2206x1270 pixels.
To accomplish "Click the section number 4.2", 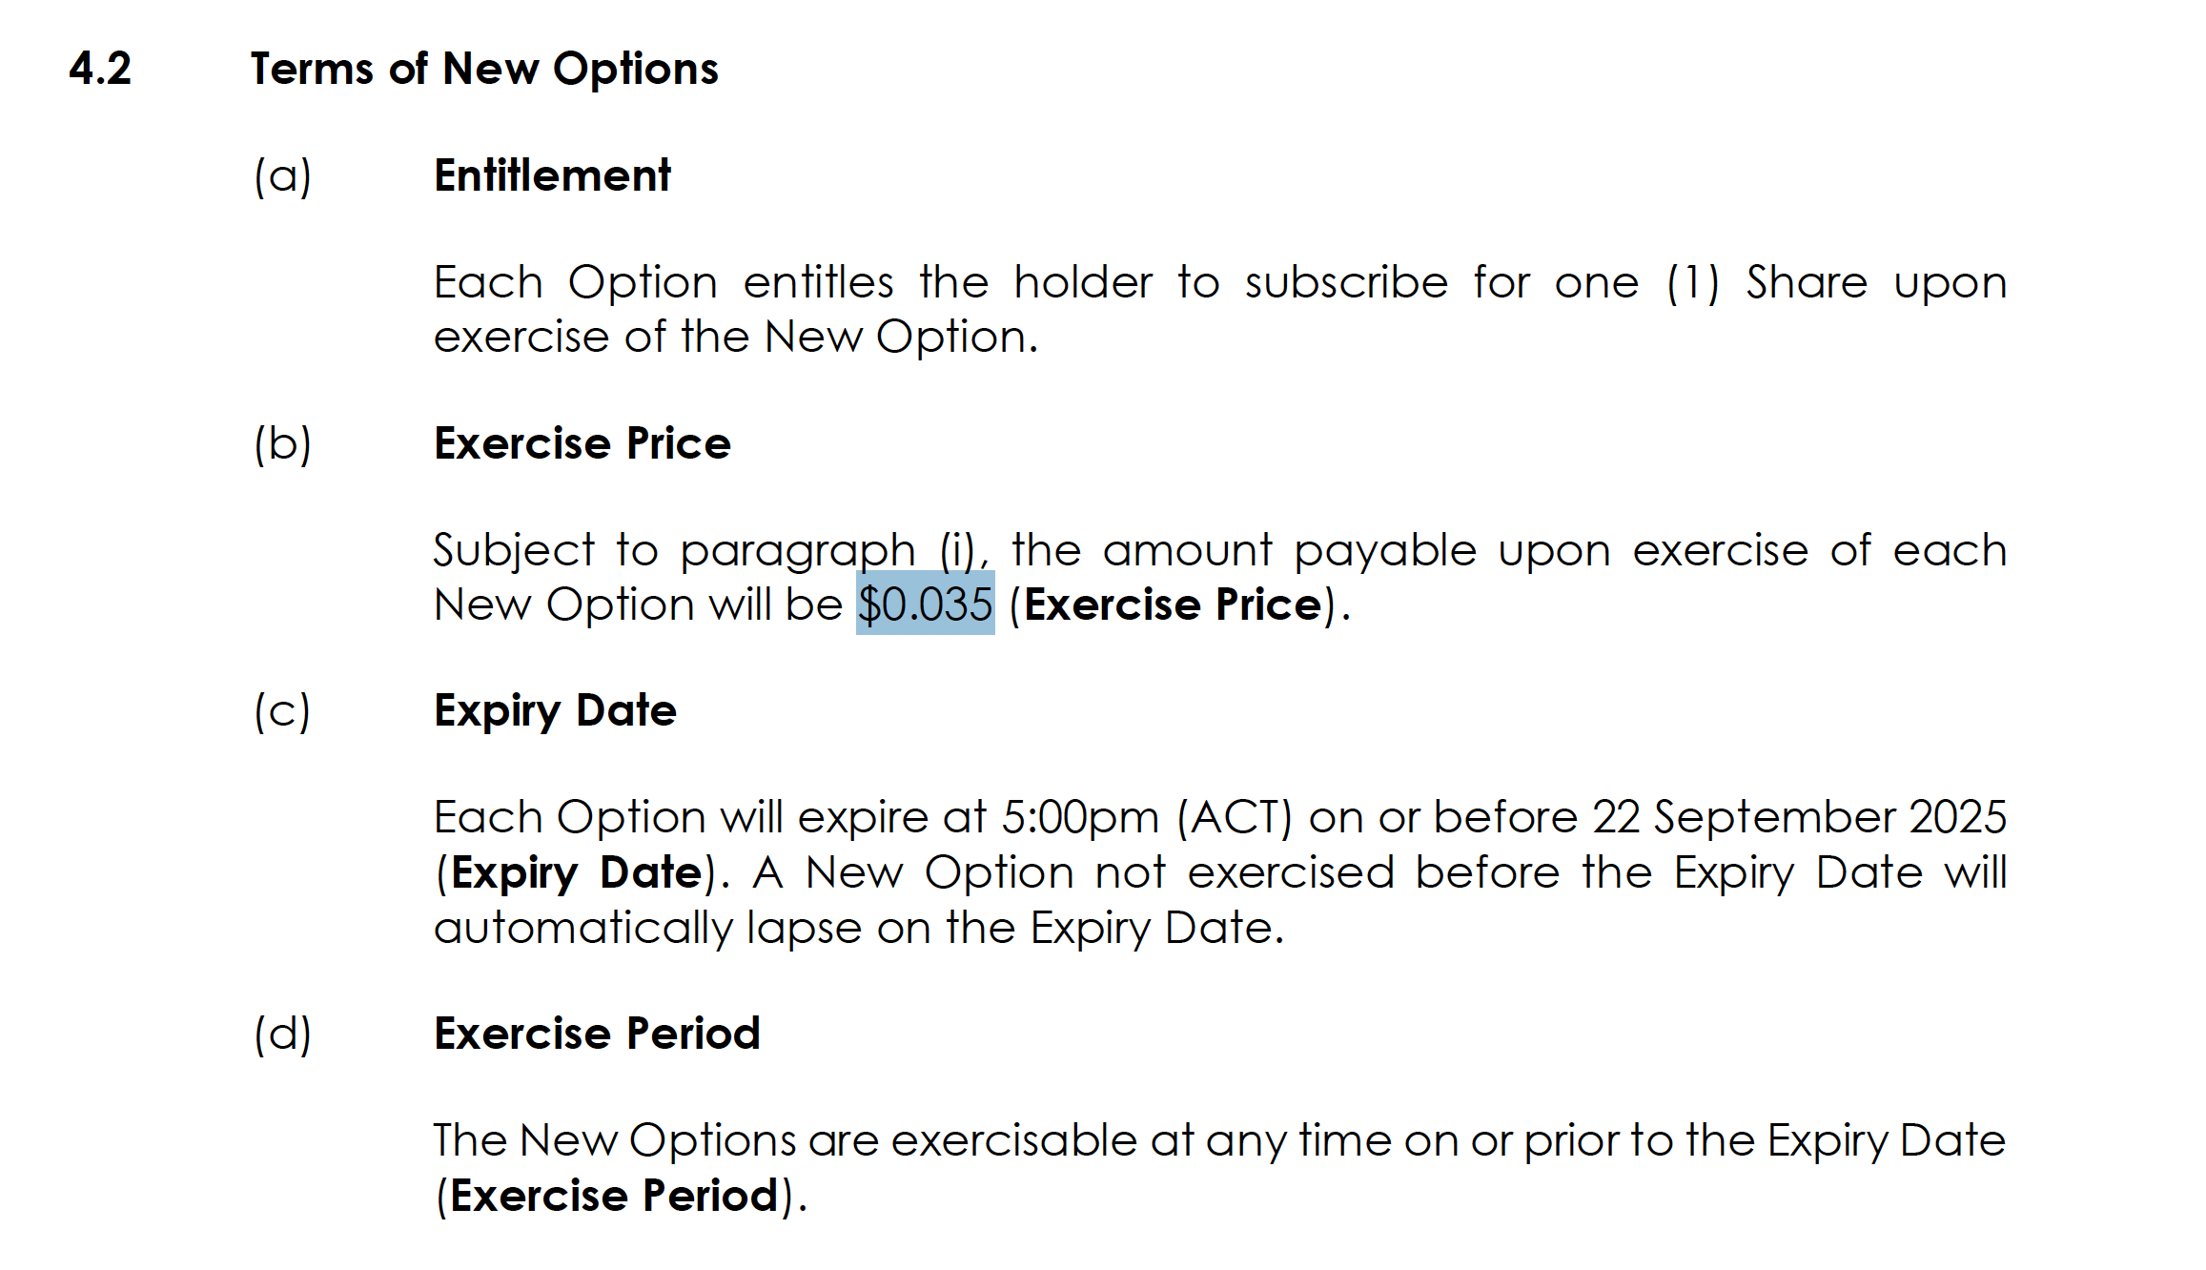I will click(x=100, y=69).
